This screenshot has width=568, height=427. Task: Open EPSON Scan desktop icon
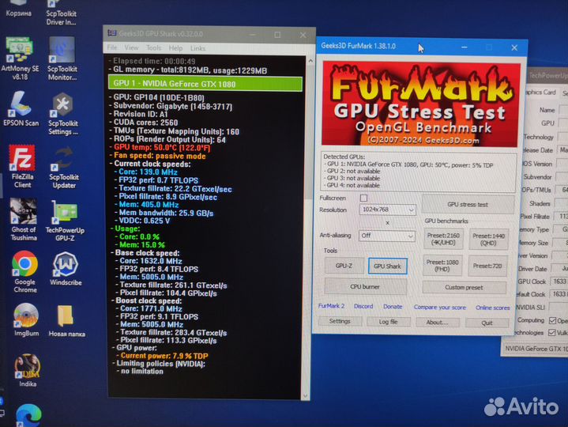[x=21, y=105]
